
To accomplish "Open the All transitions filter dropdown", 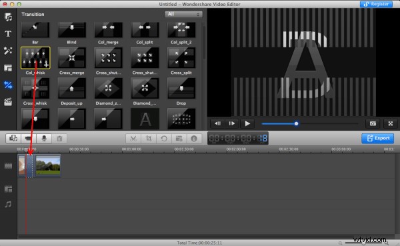I will pyautogui.click(x=183, y=14).
